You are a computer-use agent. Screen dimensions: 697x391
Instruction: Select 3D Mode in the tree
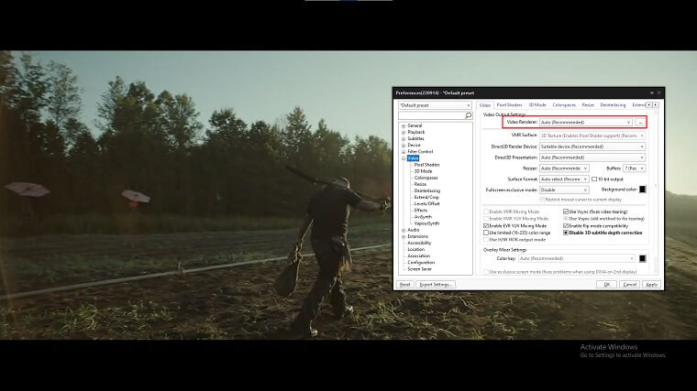point(423,171)
